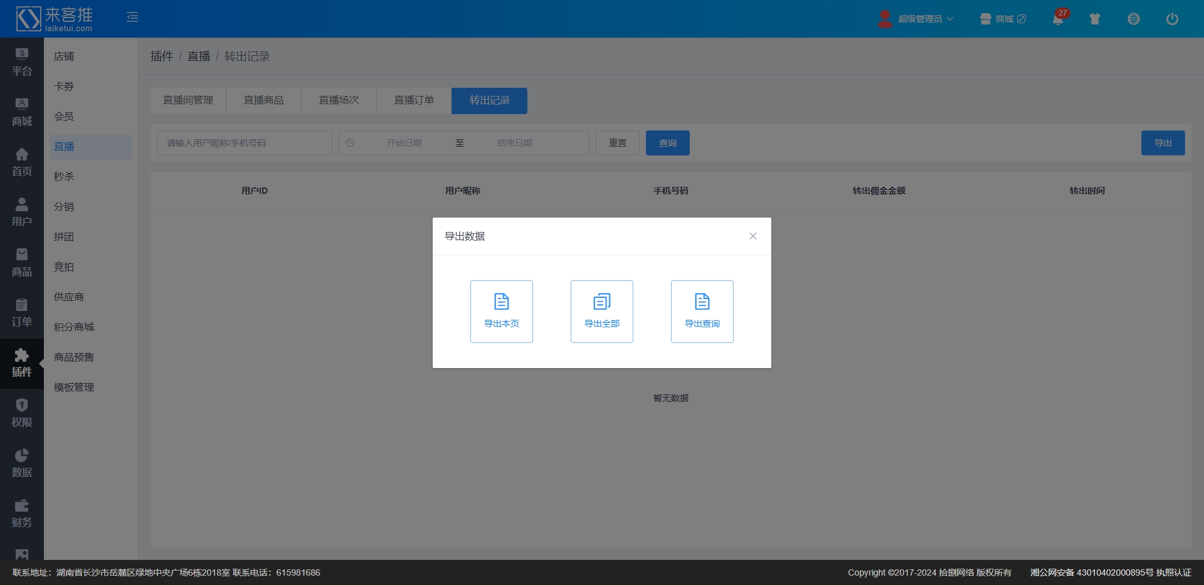
Task: Click the 查询 search button
Action: (667, 143)
